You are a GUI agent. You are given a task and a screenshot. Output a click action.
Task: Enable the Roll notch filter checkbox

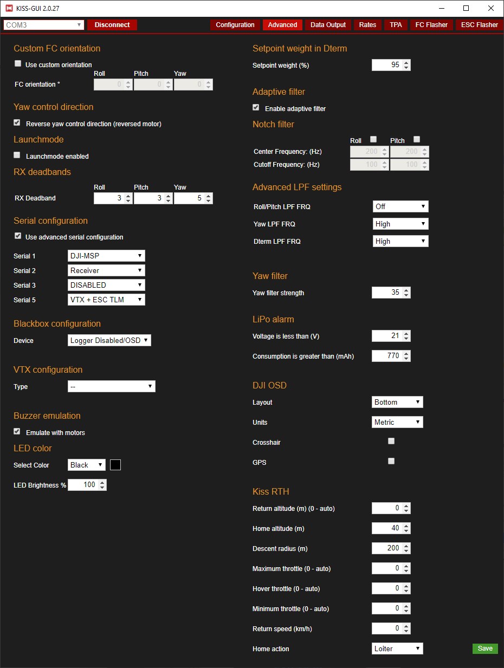[373, 140]
